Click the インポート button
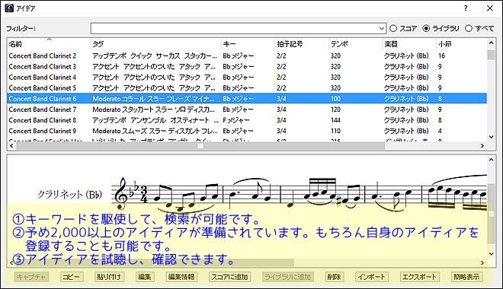 [x=372, y=277]
